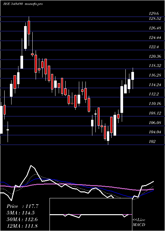Select the 129.6 price axis label

tap(154, 14)
